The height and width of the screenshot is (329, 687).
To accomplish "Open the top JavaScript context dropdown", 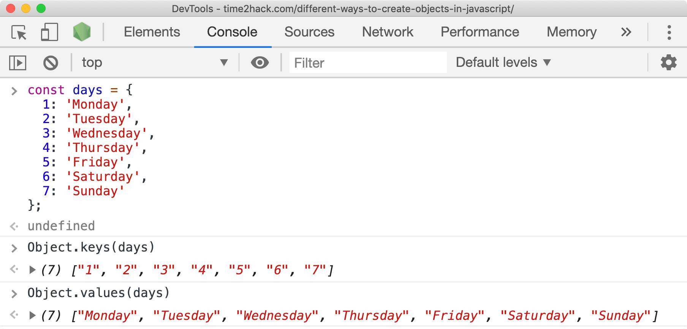I will 155,62.
